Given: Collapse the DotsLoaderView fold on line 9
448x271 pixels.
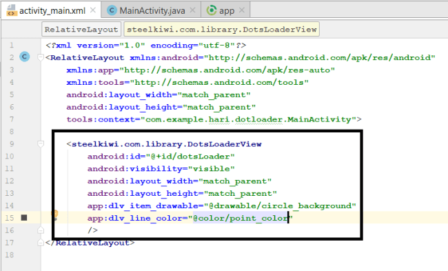Looking at the screenshot, I should click(x=41, y=144).
